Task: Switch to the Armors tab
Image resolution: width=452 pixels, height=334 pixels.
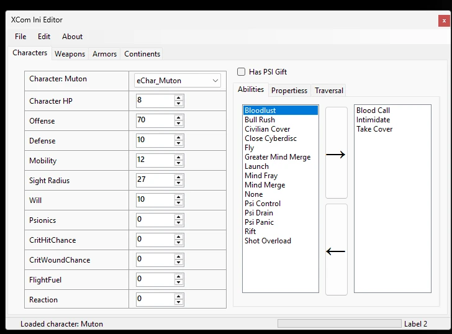Action: (104, 54)
